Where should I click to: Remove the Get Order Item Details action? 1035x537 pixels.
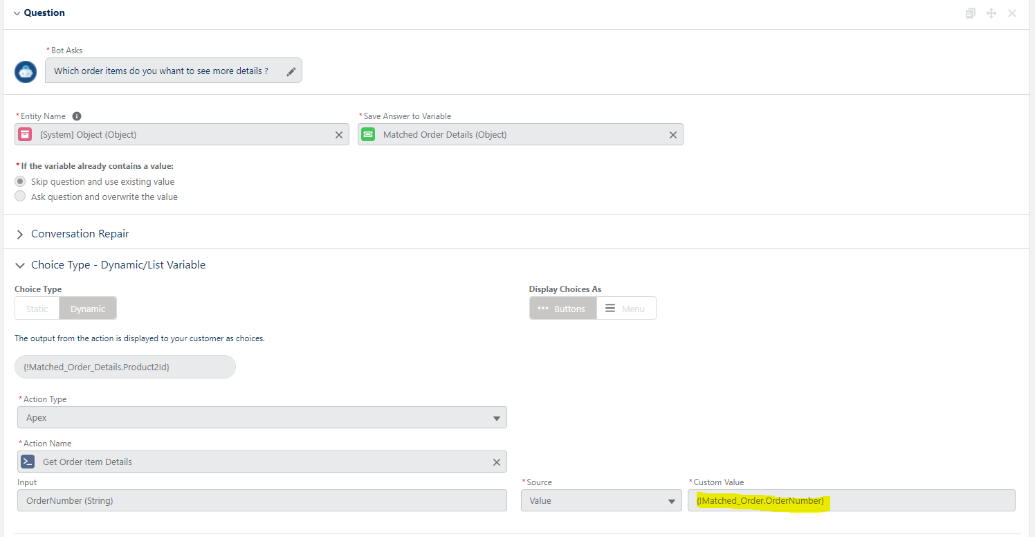[496, 462]
